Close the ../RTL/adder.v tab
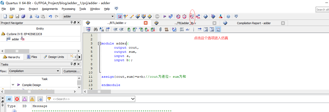Screen dimensions: 329x112 [146, 23]
